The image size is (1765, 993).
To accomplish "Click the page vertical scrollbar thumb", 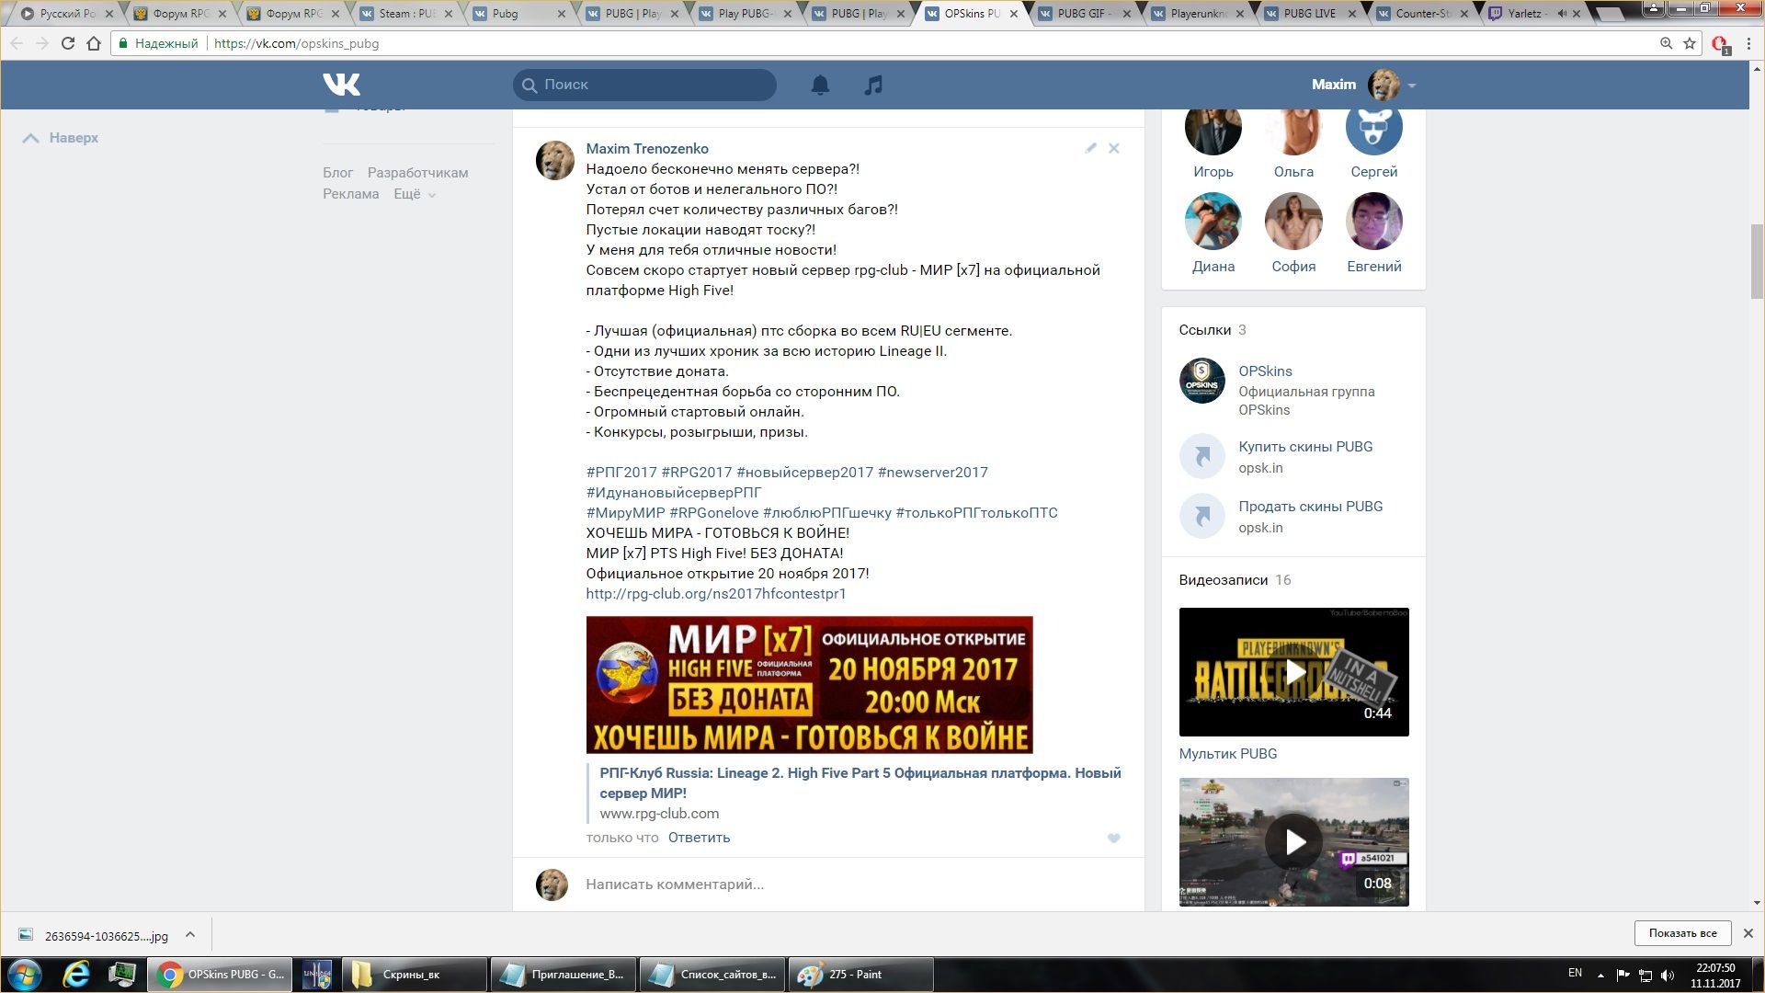I will (1757, 261).
